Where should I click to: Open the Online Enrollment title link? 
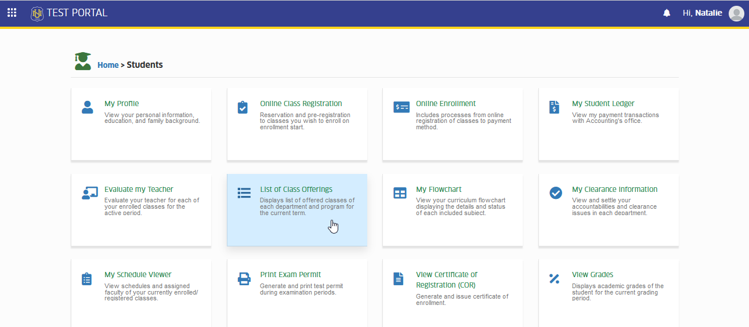click(x=446, y=104)
